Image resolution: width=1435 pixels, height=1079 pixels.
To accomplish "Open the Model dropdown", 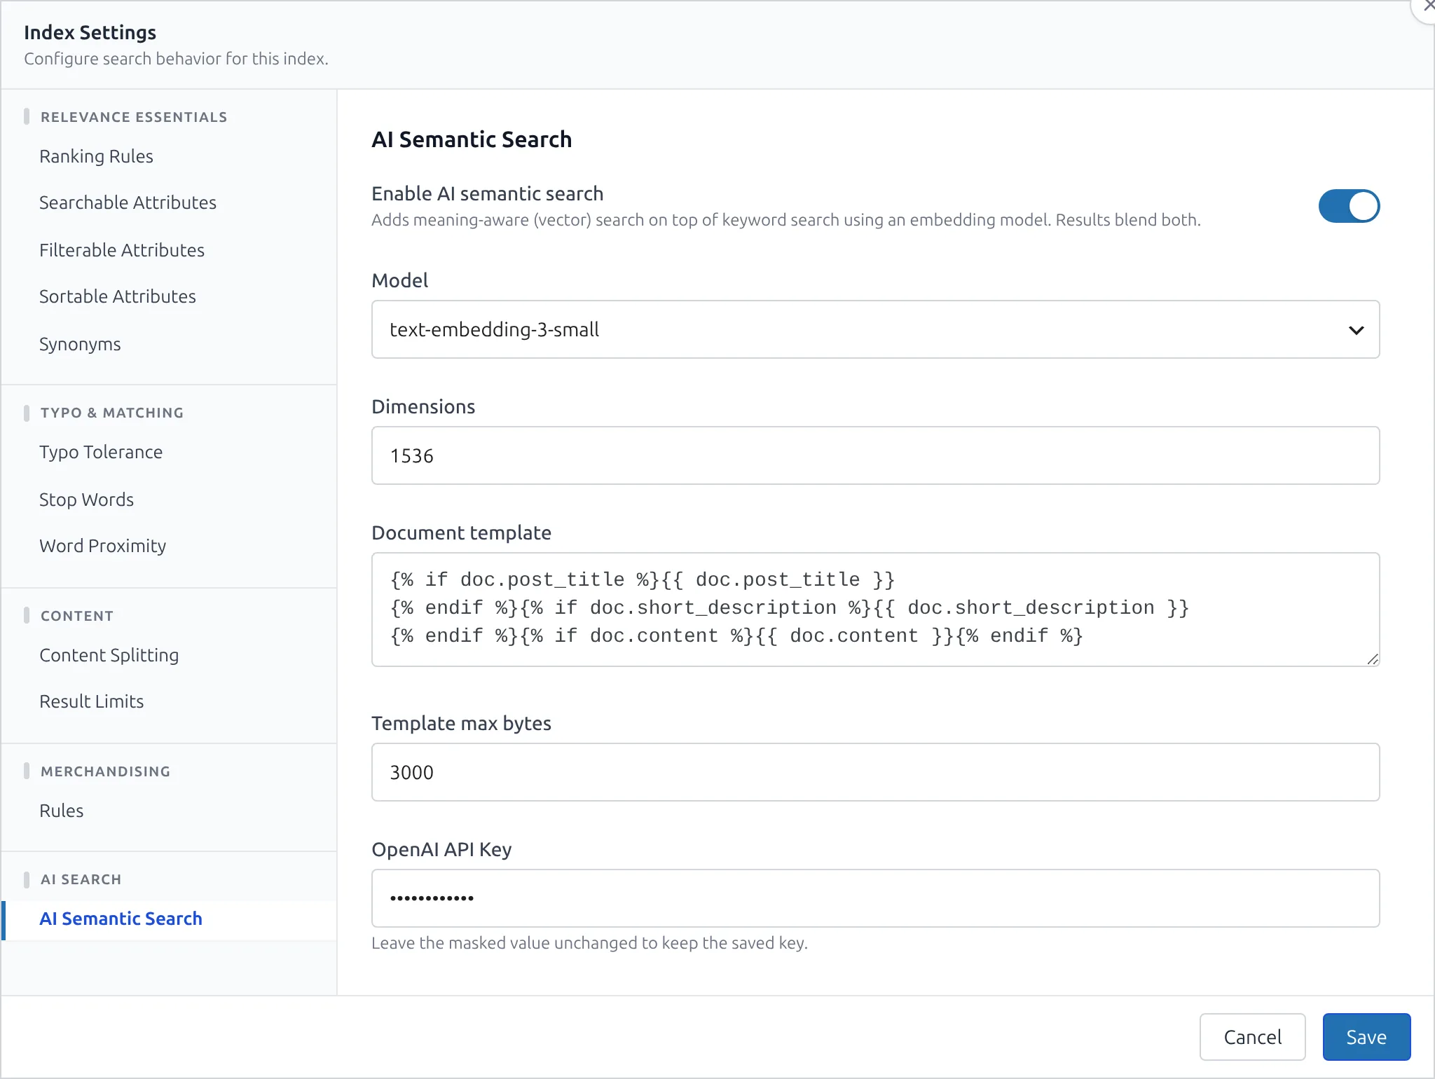I will (x=875, y=329).
